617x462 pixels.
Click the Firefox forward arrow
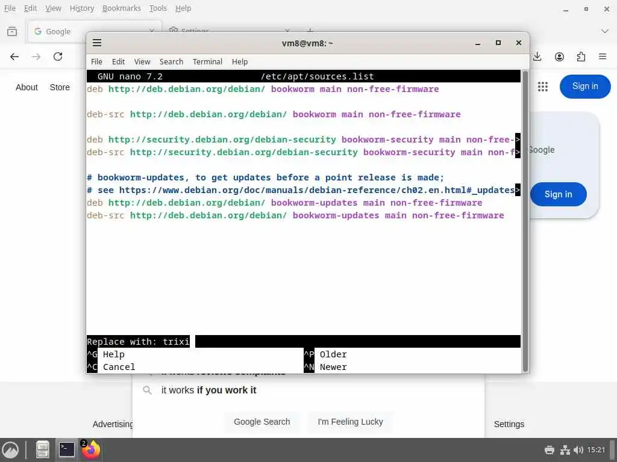click(36, 57)
